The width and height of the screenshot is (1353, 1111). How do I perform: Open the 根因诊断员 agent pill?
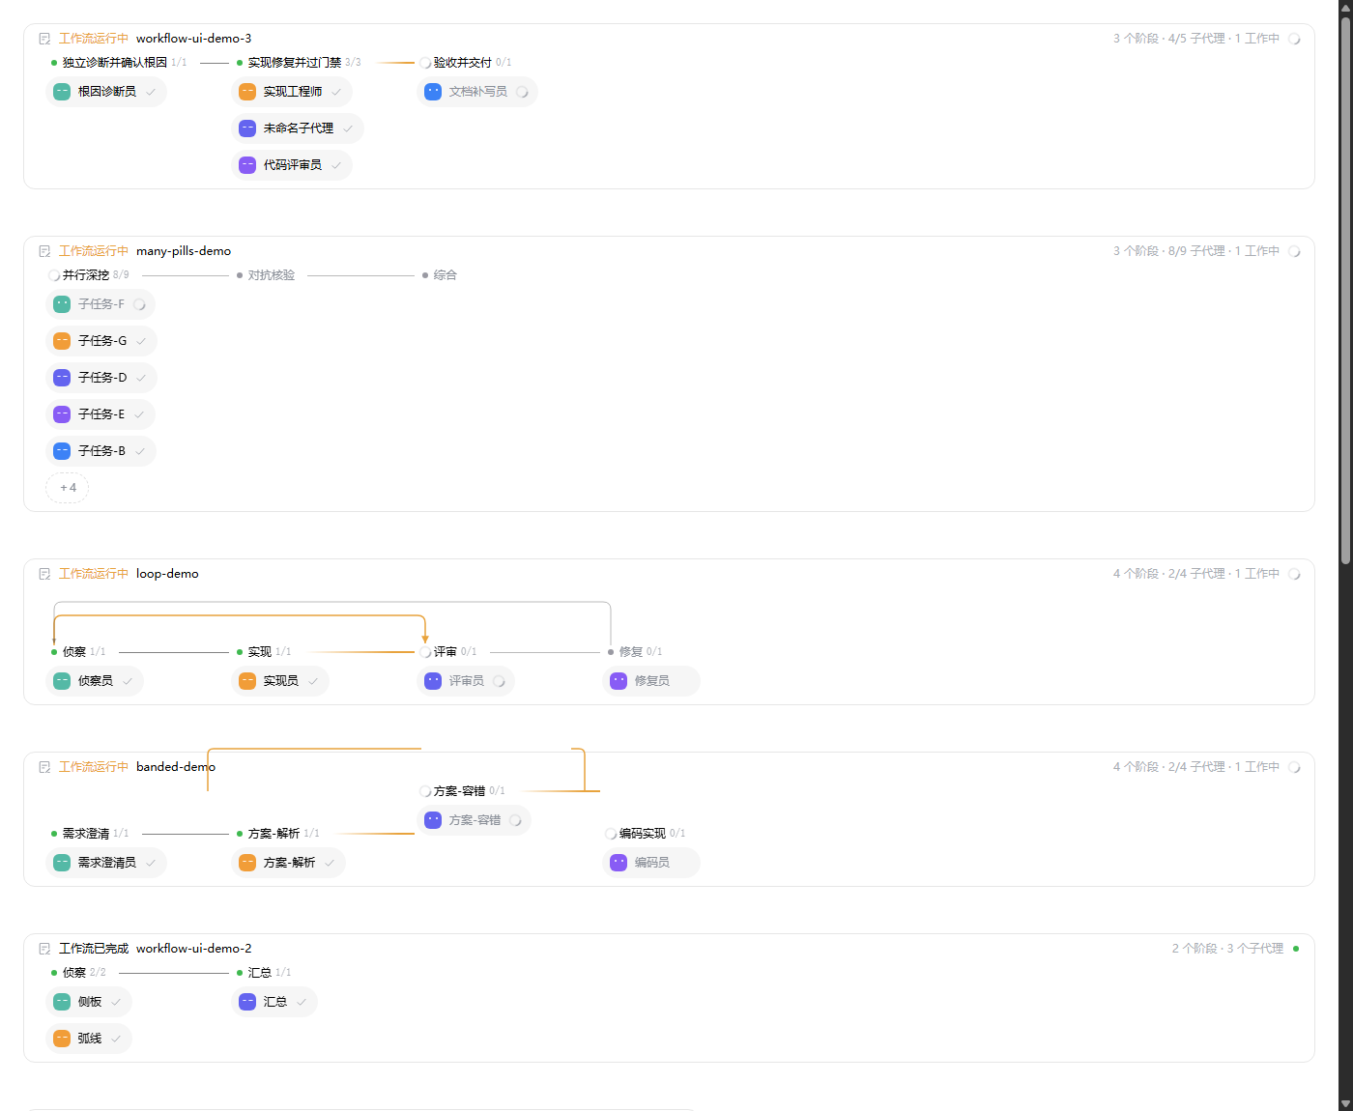point(106,92)
